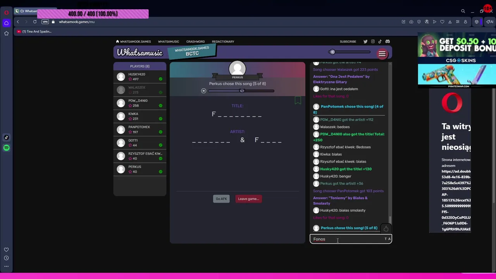
Task: Open TikTok from Opera sidebar
Action: point(6,137)
